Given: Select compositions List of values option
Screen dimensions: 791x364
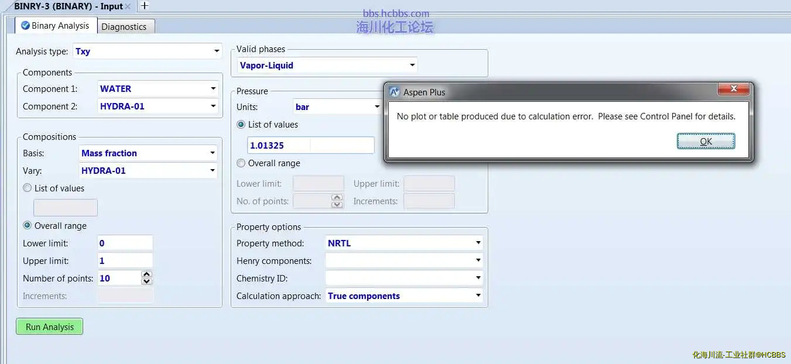Looking at the screenshot, I should coord(28,188).
